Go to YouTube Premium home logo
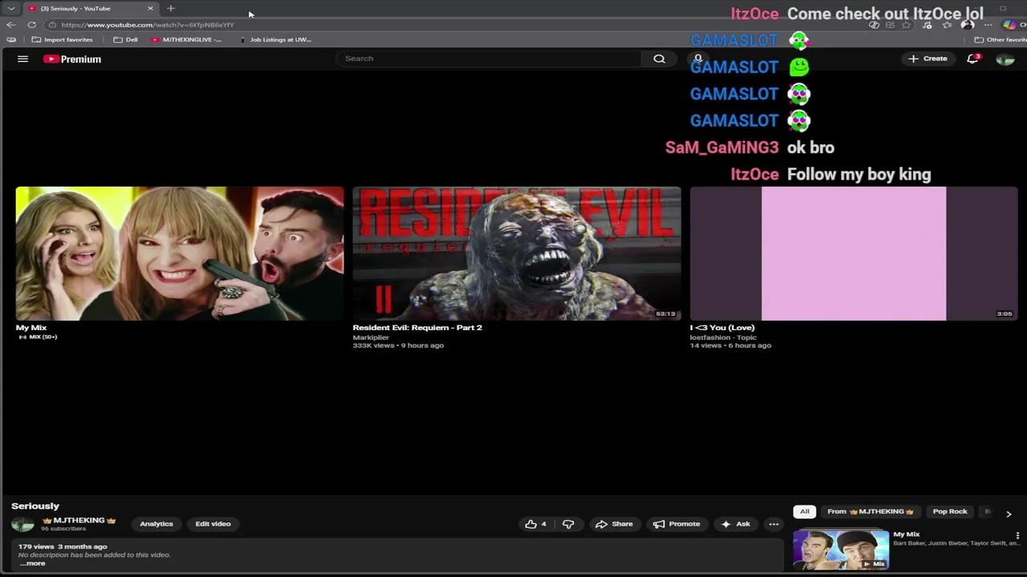 click(72, 59)
